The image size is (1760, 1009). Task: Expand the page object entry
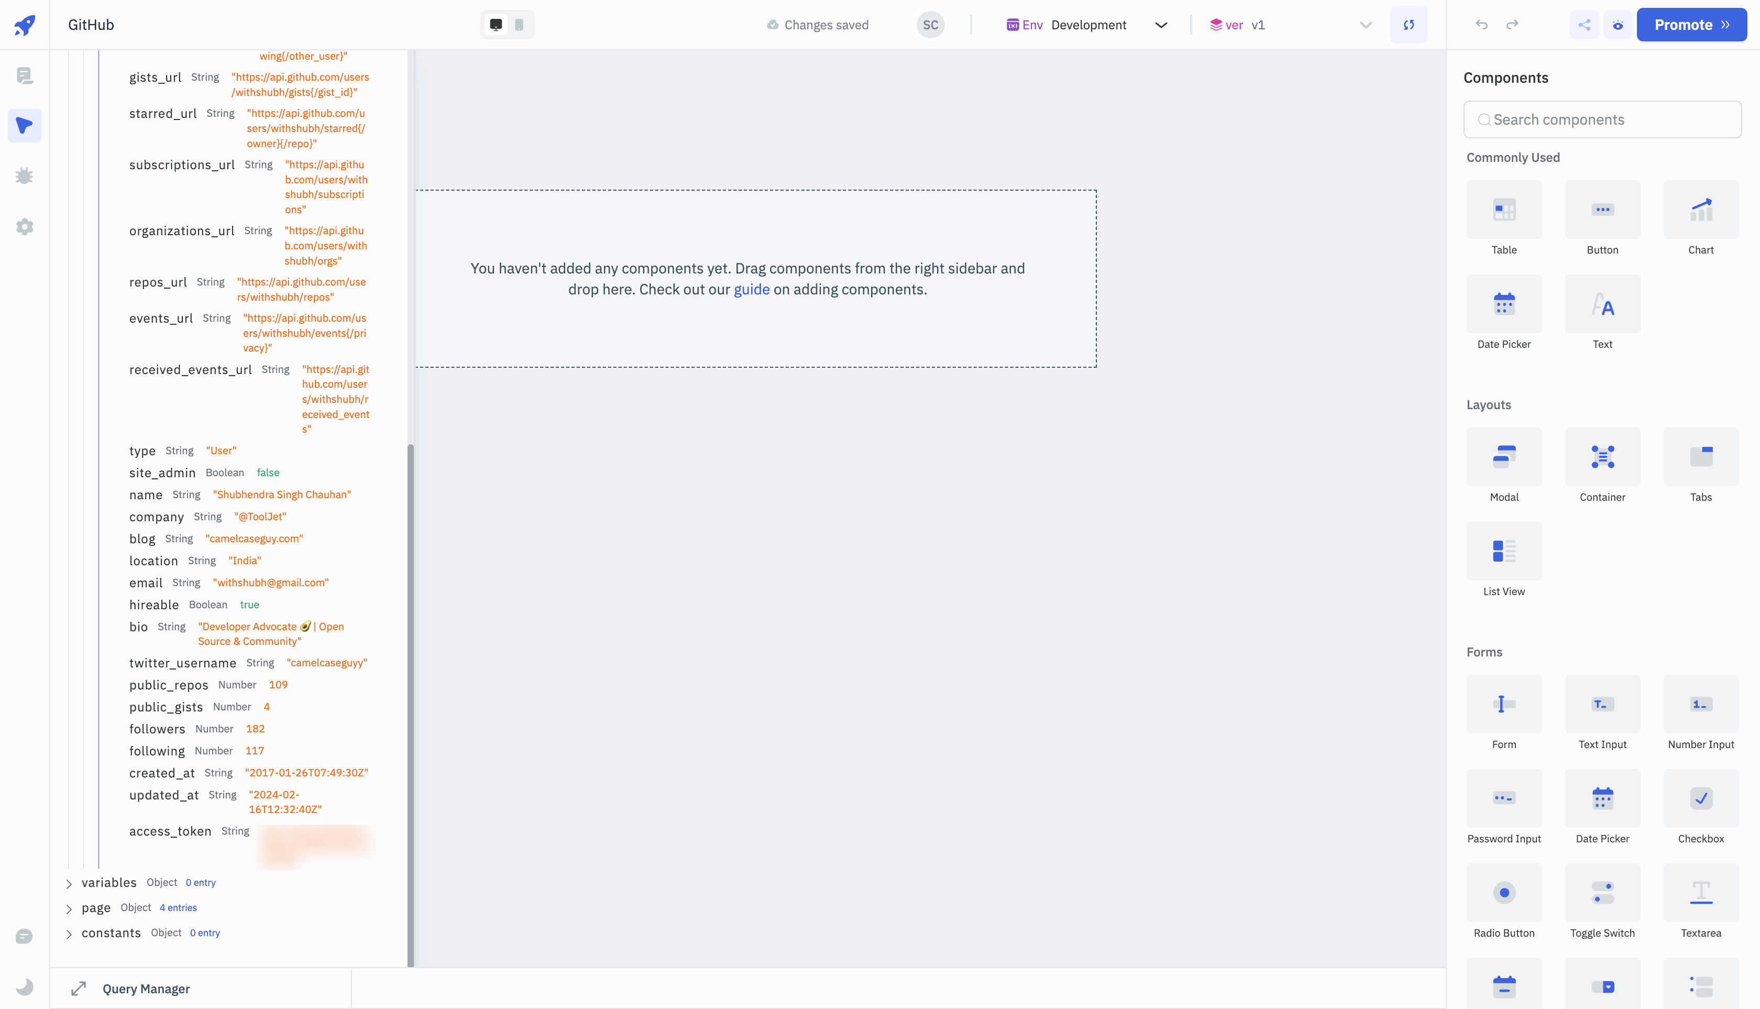[69, 907]
